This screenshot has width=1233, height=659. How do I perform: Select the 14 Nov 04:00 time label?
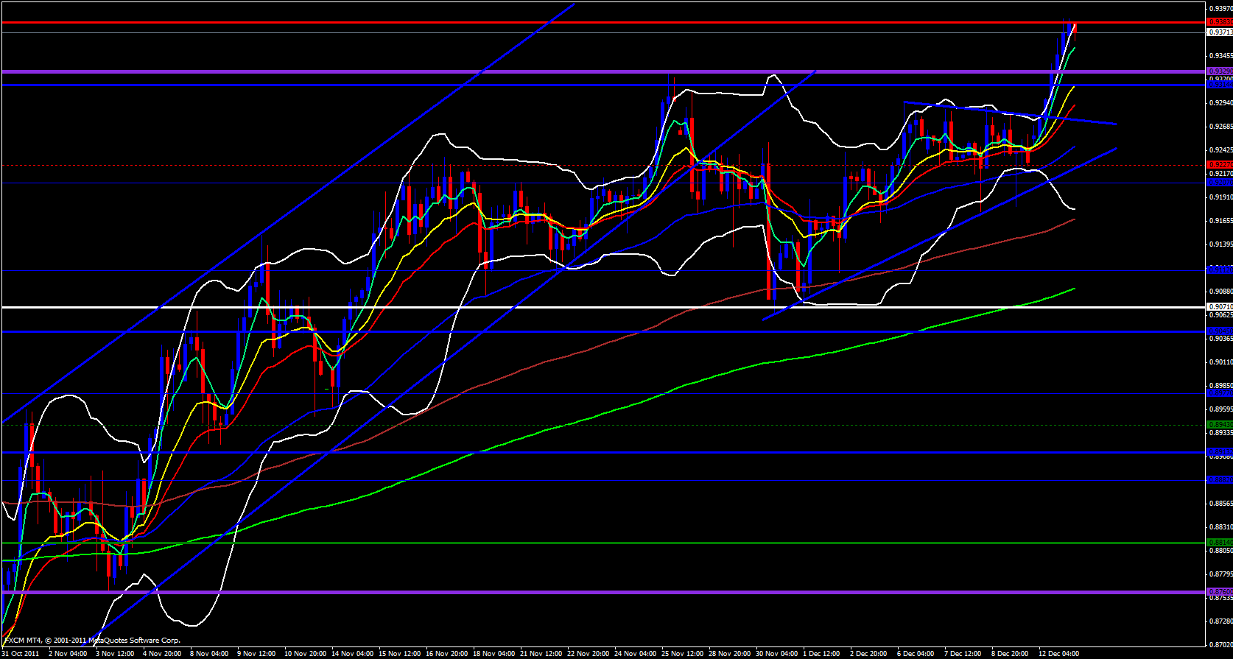pos(352,654)
